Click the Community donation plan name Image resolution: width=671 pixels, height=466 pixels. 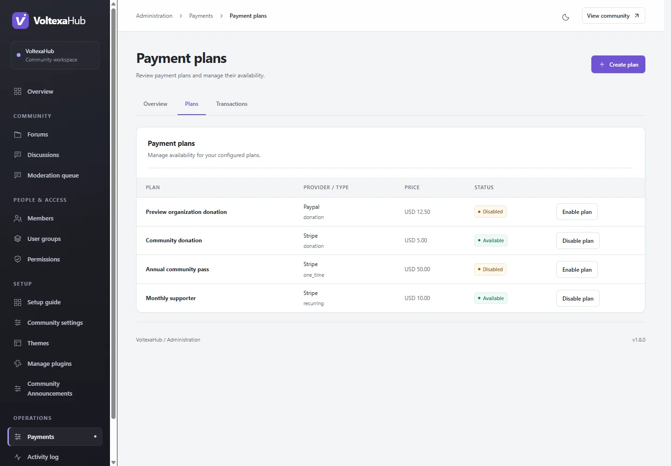(x=174, y=240)
